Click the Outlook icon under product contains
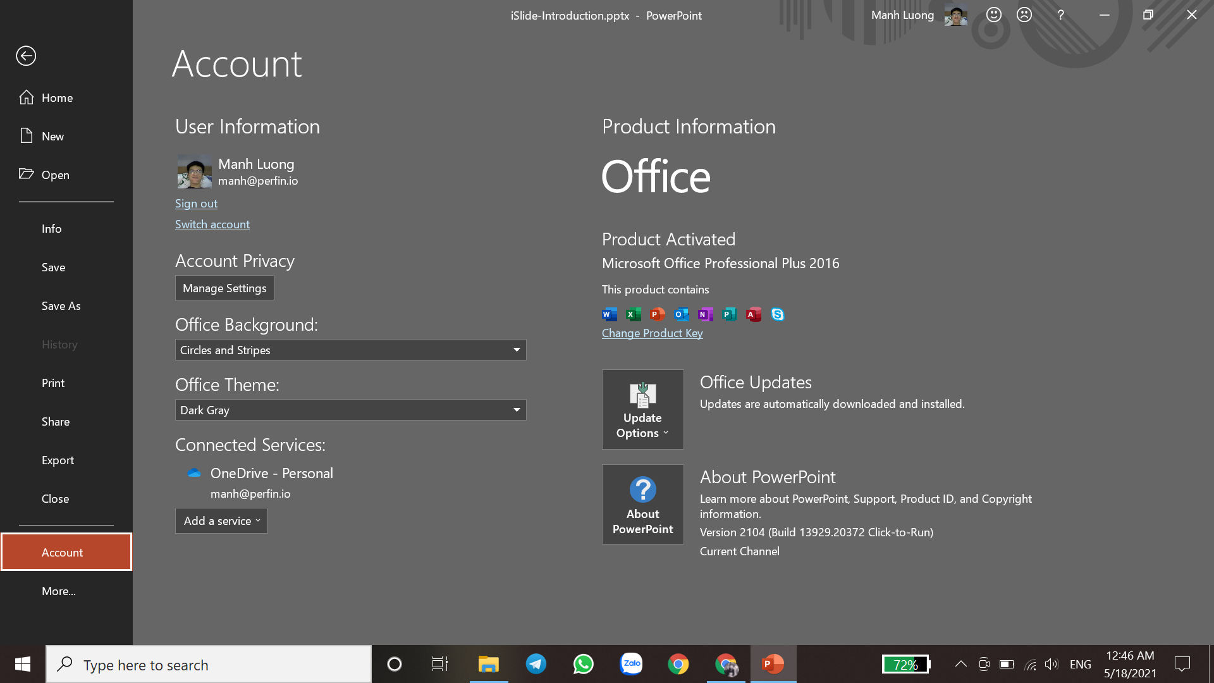The image size is (1214, 683). pyautogui.click(x=682, y=314)
